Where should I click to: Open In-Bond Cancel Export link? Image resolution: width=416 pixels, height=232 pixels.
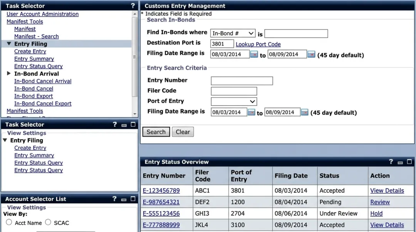[x=43, y=103]
